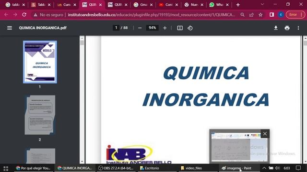Expand the tab search dropdown
Image resolution: width=307 pixels, height=172 pixels.
pos(262,4)
